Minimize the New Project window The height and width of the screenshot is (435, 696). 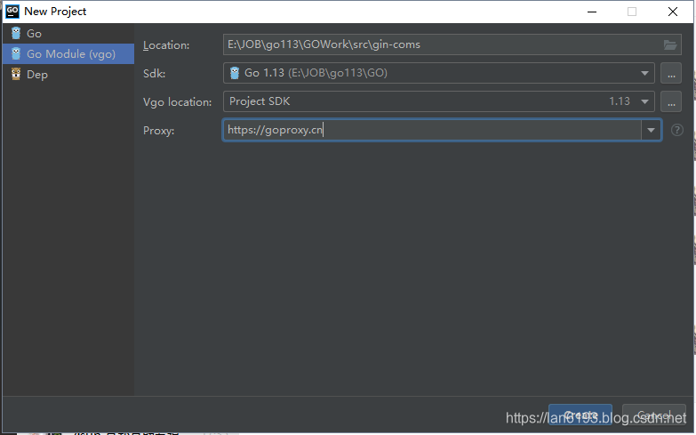pos(592,12)
